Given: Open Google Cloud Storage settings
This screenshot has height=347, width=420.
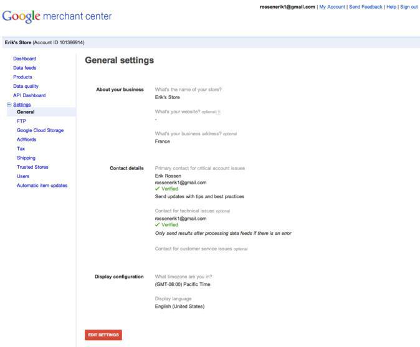Looking at the screenshot, I should (x=40, y=130).
